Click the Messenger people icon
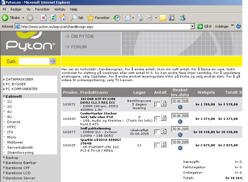Image resolution: width=248 pixels, height=182 pixels. pyautogui.click(x=182, y=18)
